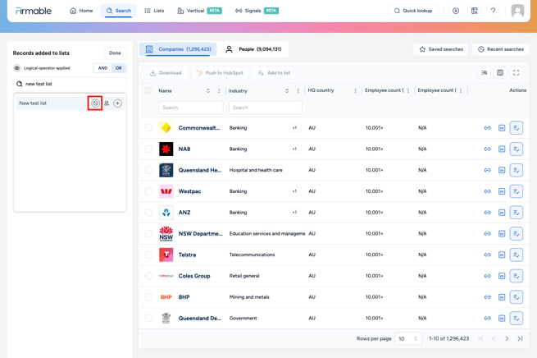This screenshot has height=358, width=537.
Task: Click add-to-list action for ANZ row
Action: coord(517,213)
